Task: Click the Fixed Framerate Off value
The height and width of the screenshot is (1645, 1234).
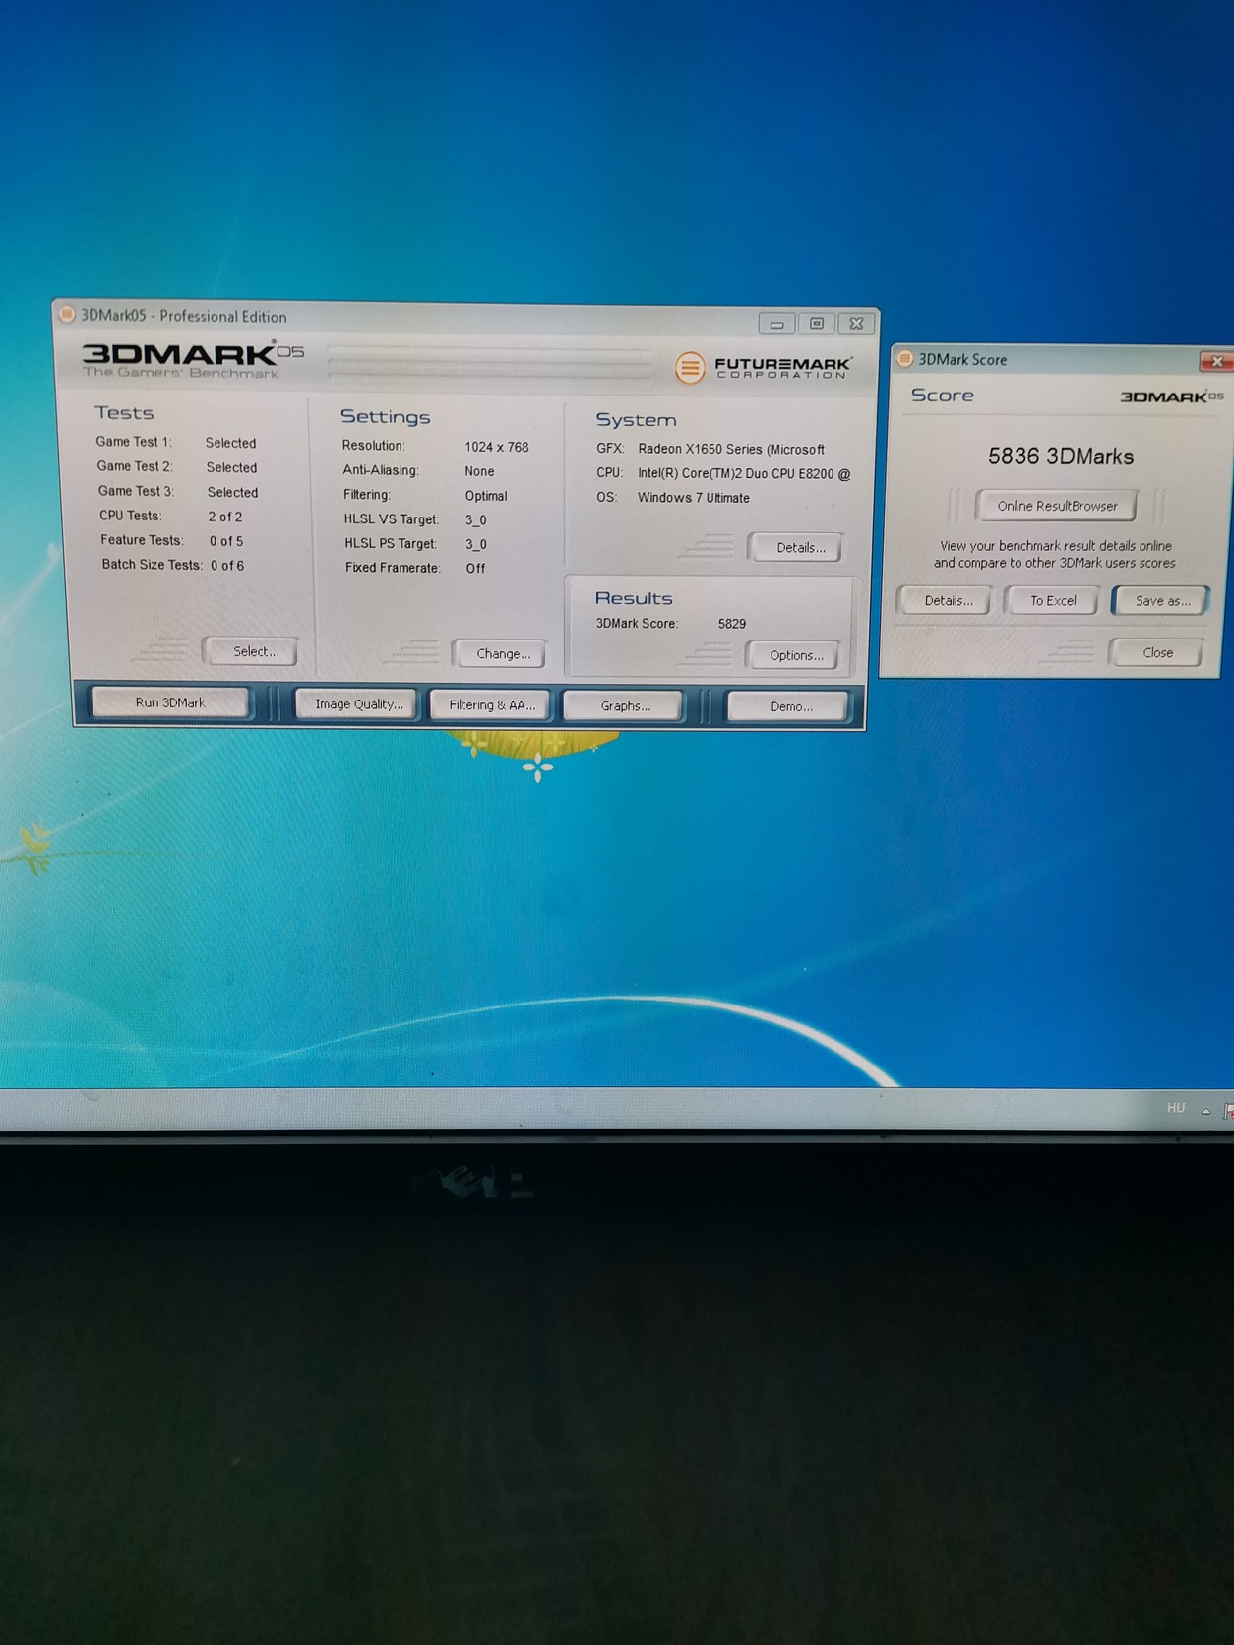Action: coord(475,568)
